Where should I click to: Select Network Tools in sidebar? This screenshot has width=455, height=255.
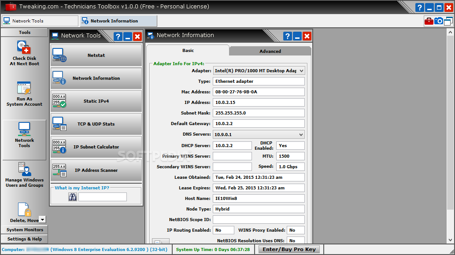24,140
